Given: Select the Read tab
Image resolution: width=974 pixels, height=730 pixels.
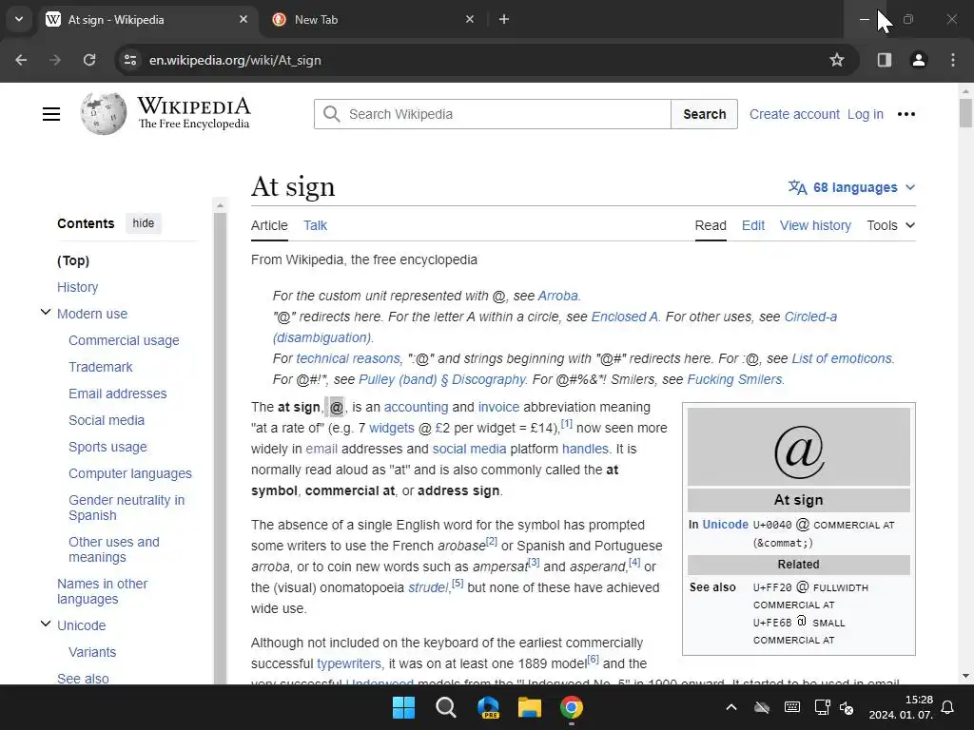Looking at the screenshot, I should click(710, 225).
